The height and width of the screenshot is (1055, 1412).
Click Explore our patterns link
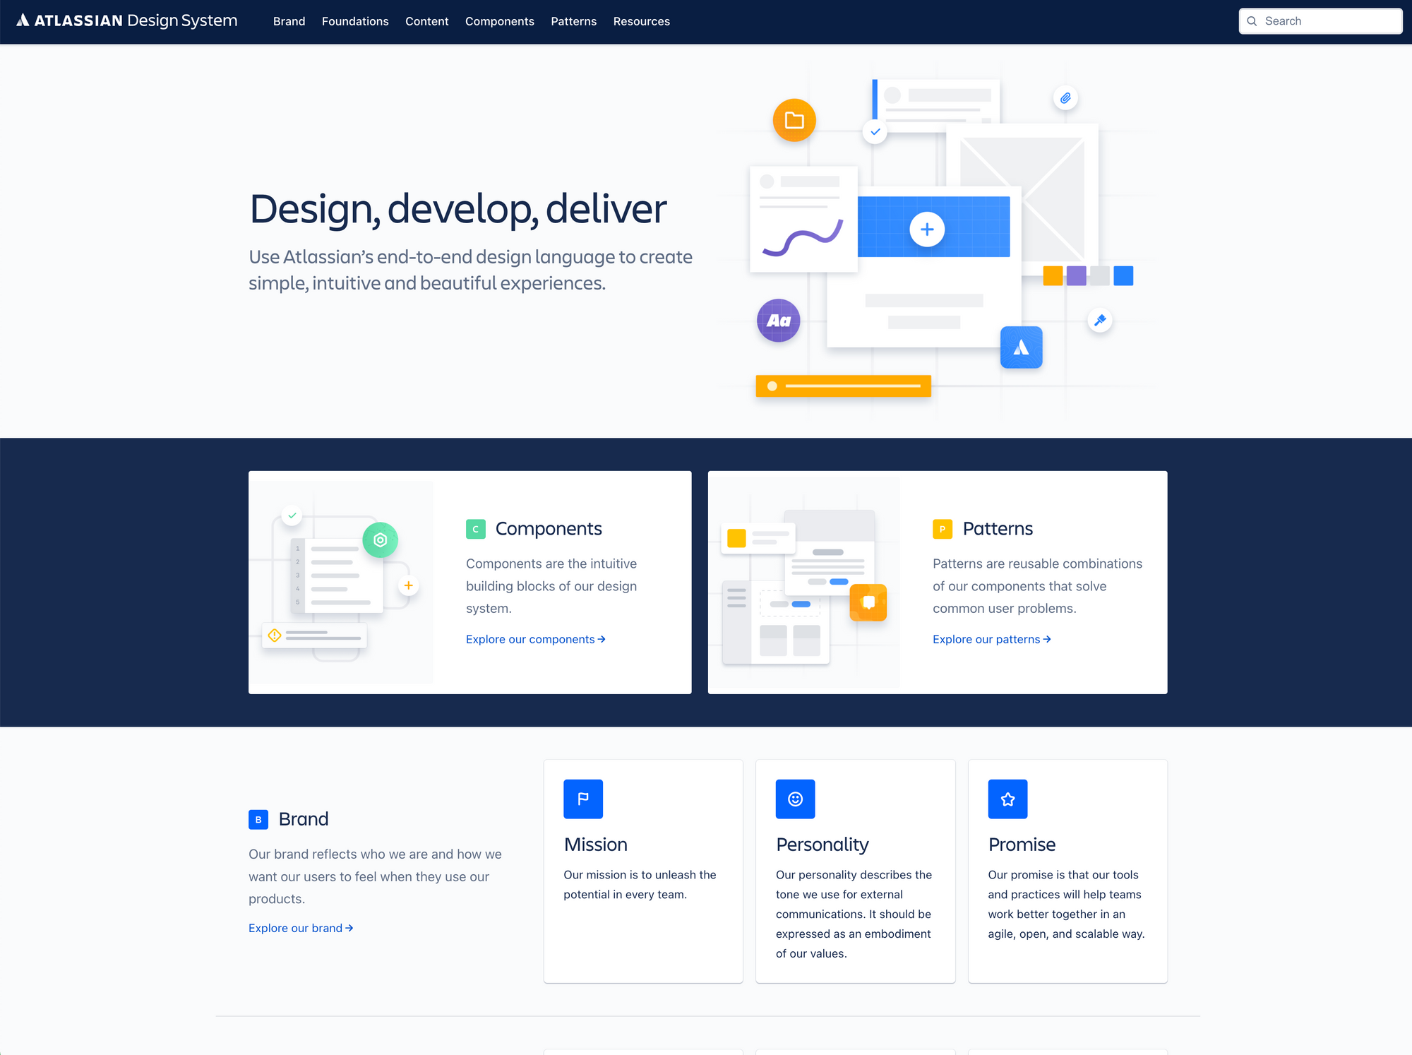(989, 638)
